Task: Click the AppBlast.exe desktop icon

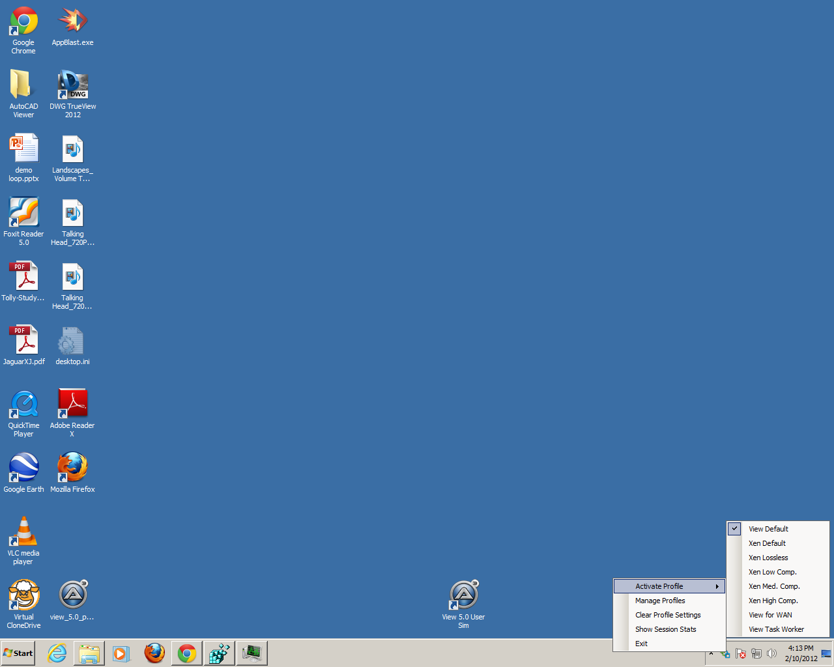Action: click(x=72, y=21)
